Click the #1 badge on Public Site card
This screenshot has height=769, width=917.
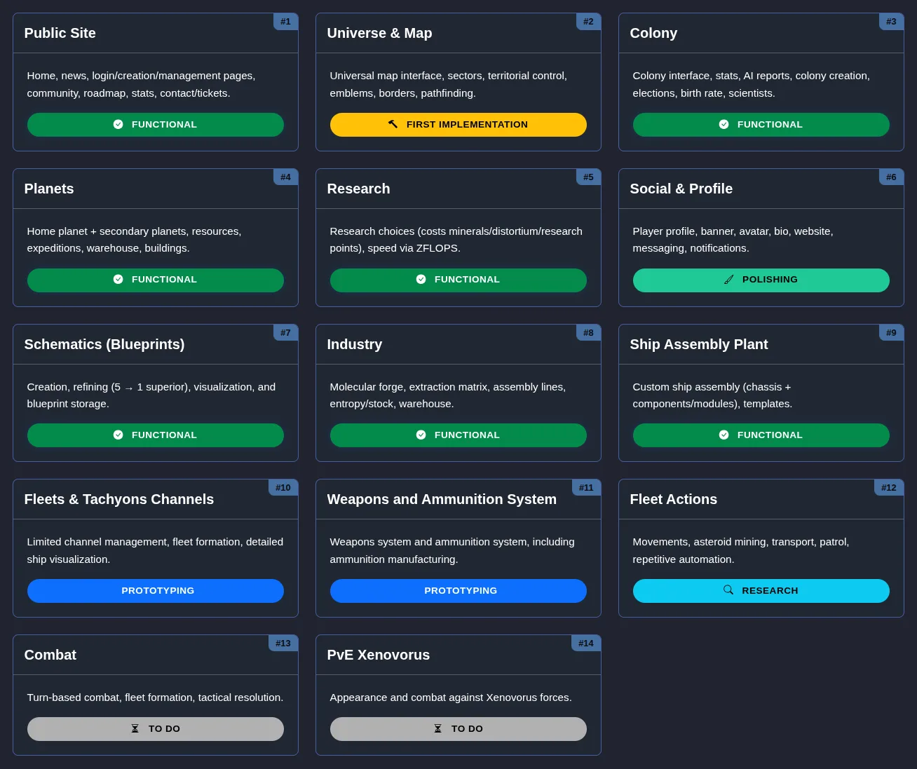pyautogui.click(x=286, y=22)
